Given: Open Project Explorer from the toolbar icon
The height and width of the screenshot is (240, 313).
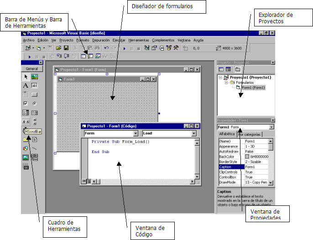Looking at the screenshot, I should [x=147, y=48].
